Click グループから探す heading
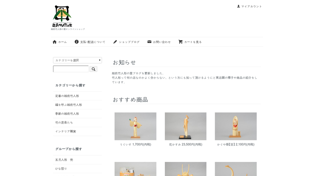The image size is (314, 176). 69,149
